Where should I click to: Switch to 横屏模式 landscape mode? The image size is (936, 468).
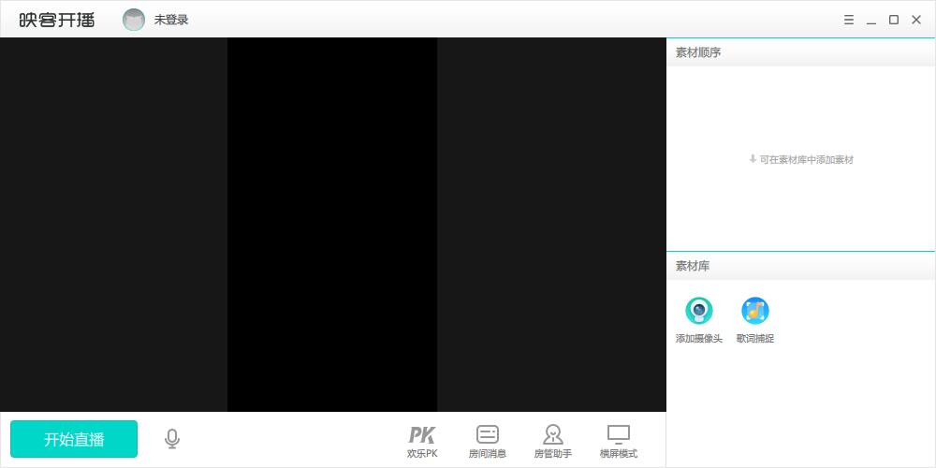tap(619, 442)
